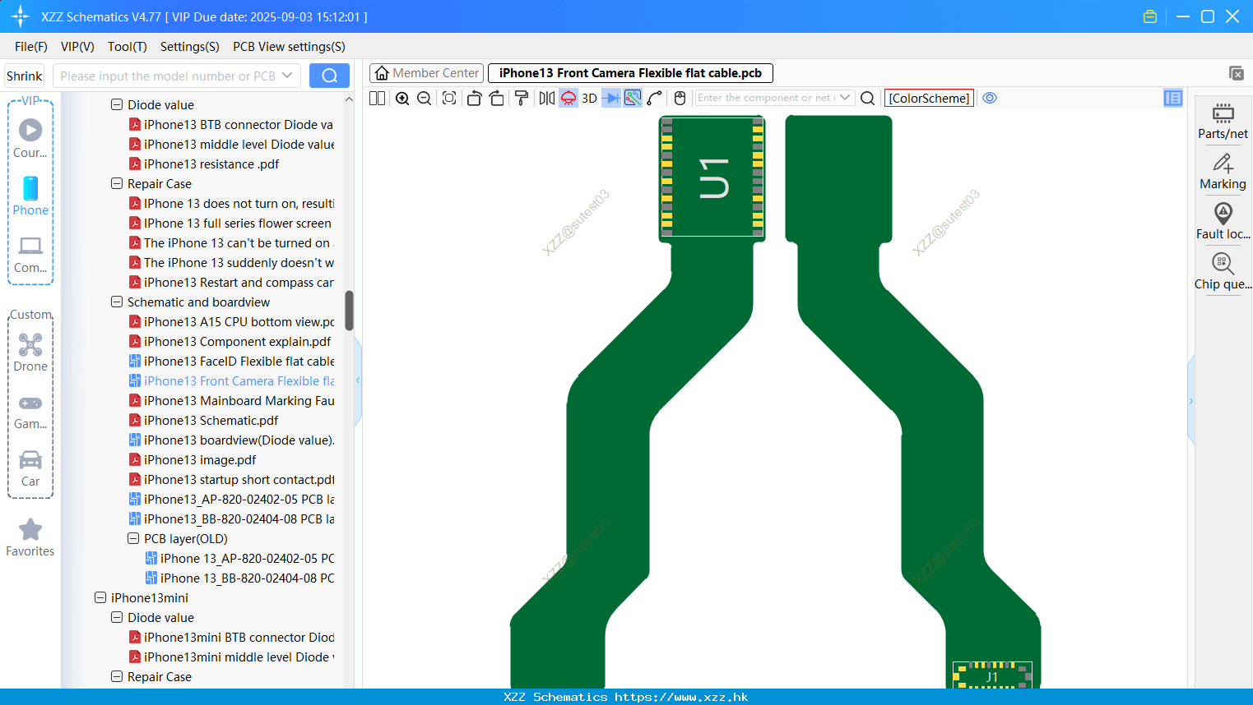Viewport: 1253px width, 705px height.
Task: Open the VIP(V) menu
Action: (x=77, y=47)
